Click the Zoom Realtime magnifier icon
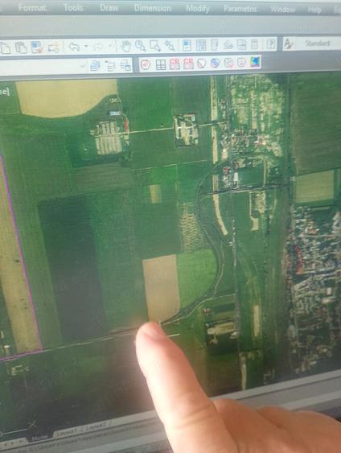341x453 pixels. tap(140, 46)
